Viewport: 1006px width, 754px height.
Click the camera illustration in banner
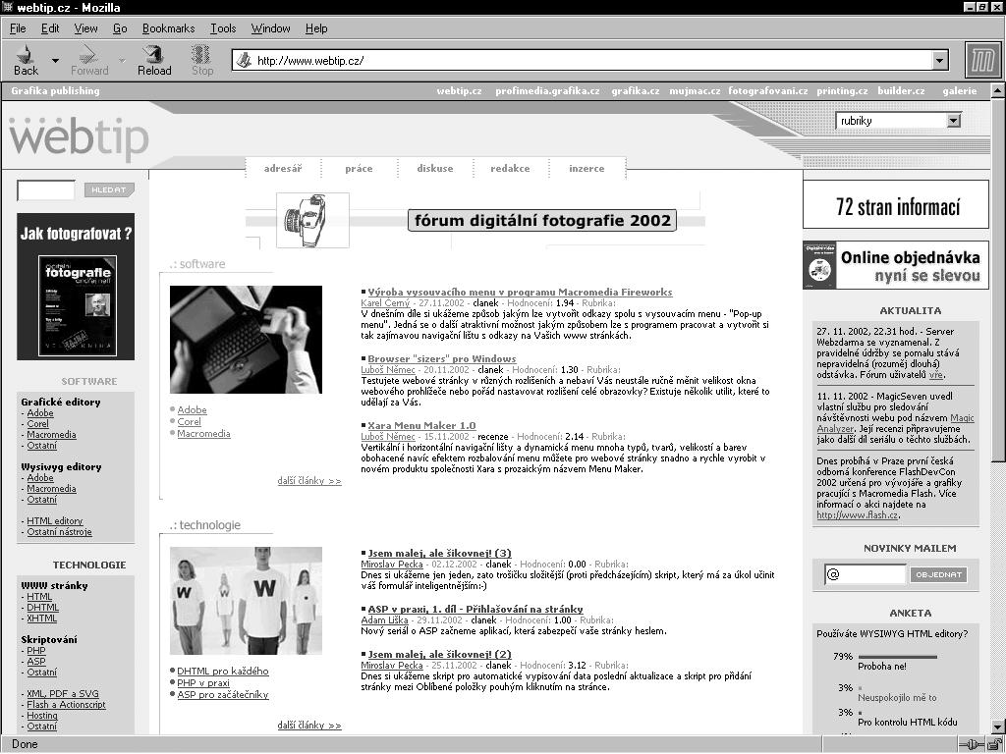312,220
